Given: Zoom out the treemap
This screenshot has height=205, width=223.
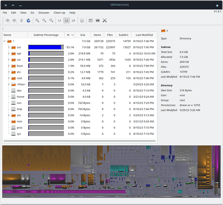Looking at the screenshot, I should pyautogui.click(x=44, y=21).
